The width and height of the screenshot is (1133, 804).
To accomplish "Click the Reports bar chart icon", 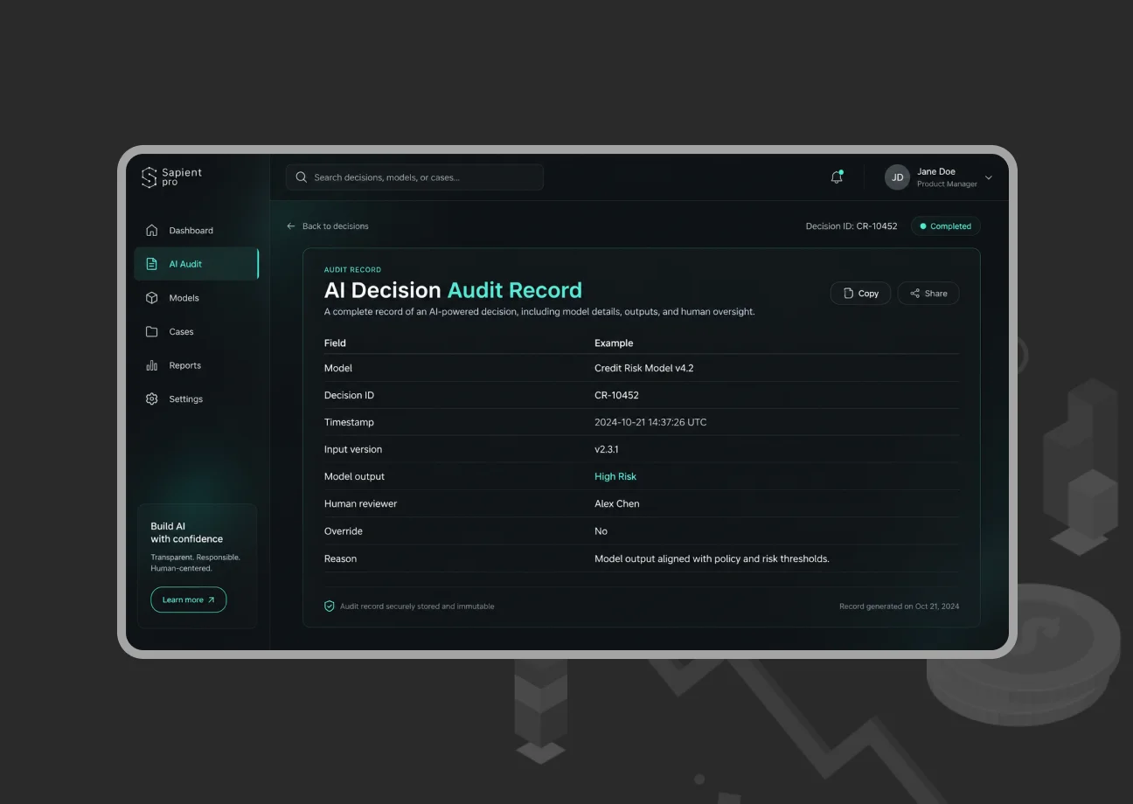I will click(x=152, y=365).
